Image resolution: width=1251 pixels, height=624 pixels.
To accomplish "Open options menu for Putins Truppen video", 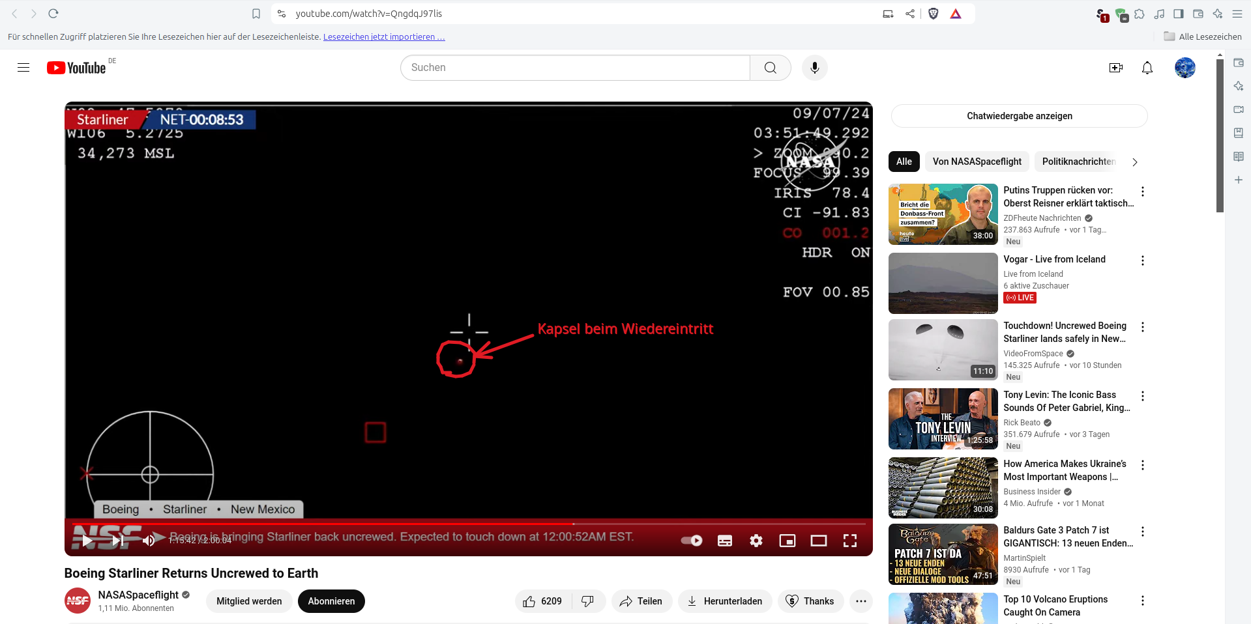I will tap(1143, 191).
